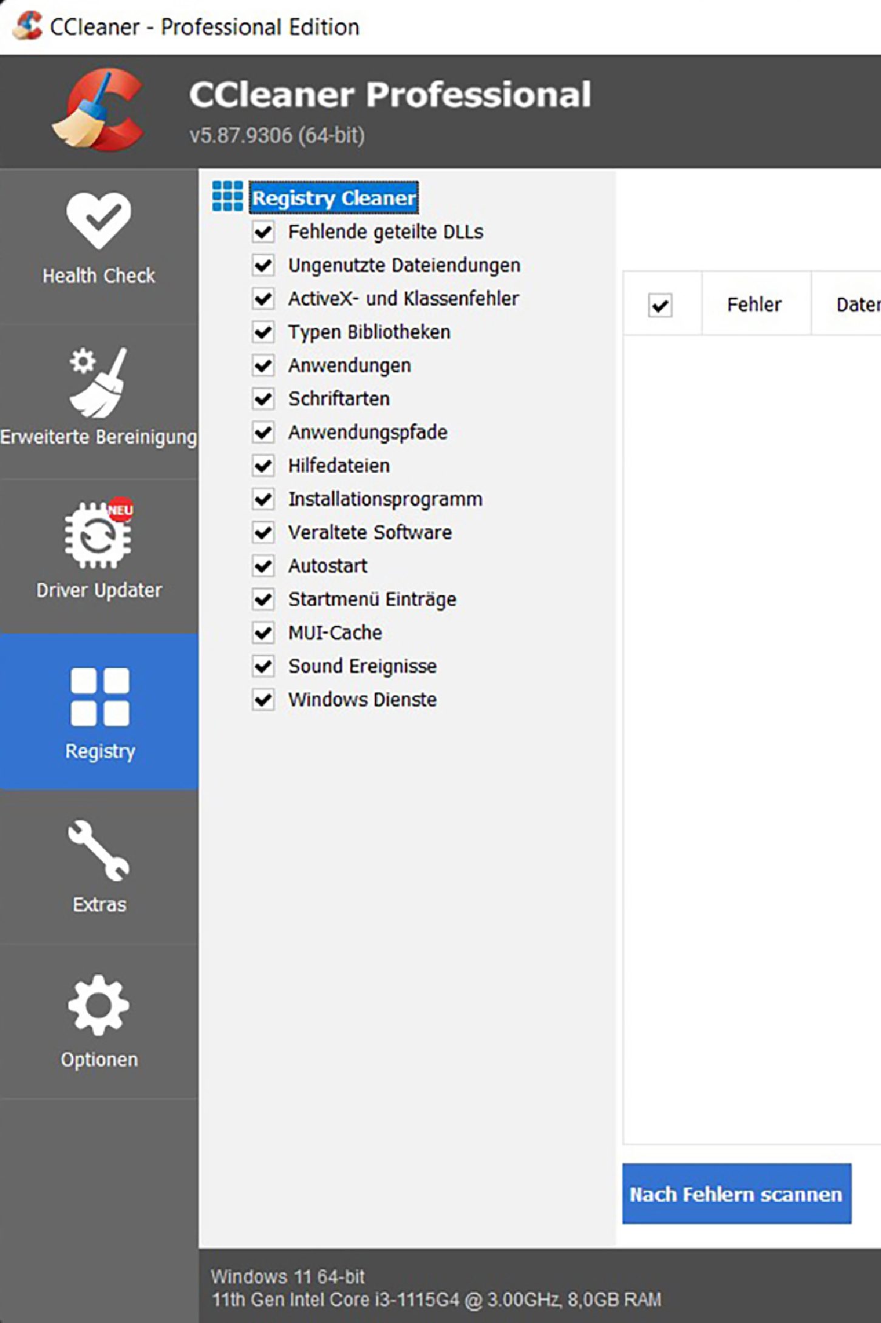Click the CCleaner title bar app icon
The height and width of the screenshot is (1323, 881).
click(x=28, y=26)
